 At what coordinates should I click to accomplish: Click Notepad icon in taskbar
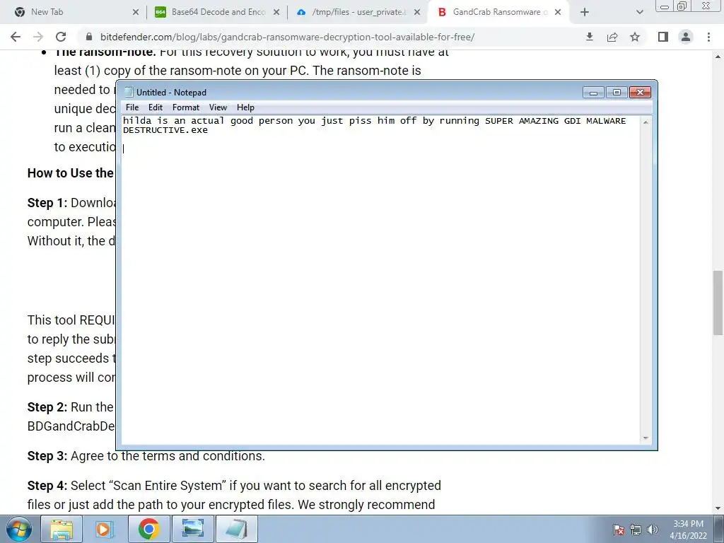236,529
